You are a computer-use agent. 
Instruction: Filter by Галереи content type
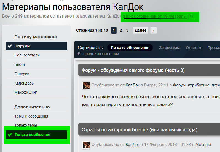pos(22,74)
